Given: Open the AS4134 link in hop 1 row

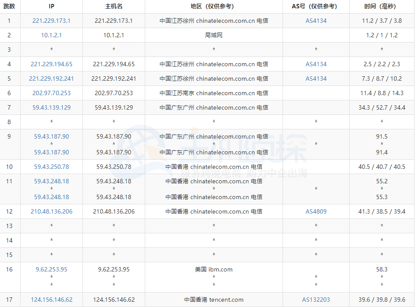Looking at the screenshot, I should tap(316, 21).
